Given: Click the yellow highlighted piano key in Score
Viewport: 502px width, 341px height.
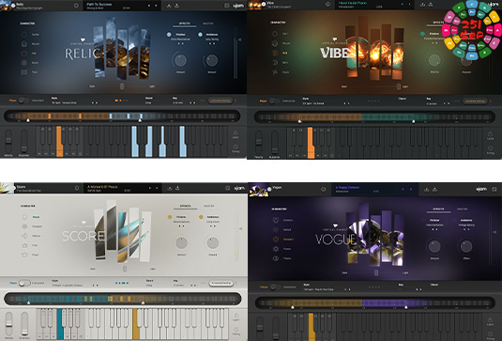Looking at the screenshot, I should point(135,324).
